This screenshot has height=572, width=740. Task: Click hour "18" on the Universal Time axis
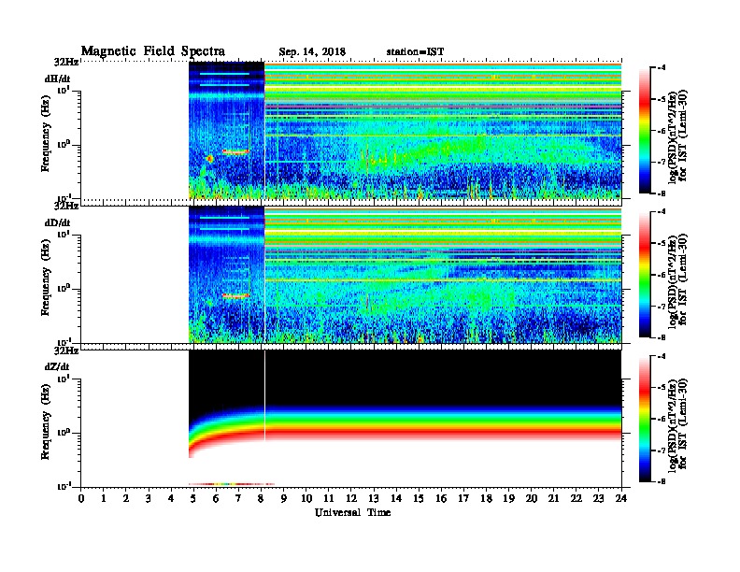pos(486,499)
